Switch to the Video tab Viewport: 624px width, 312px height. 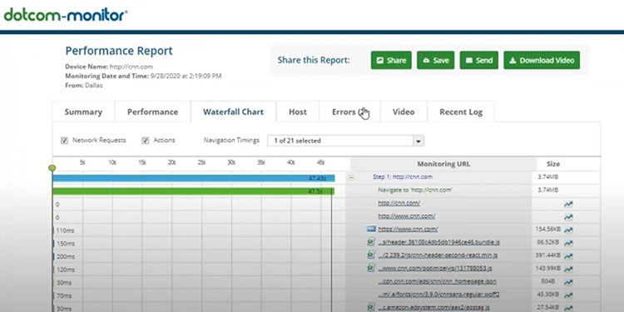coord(404,111)
